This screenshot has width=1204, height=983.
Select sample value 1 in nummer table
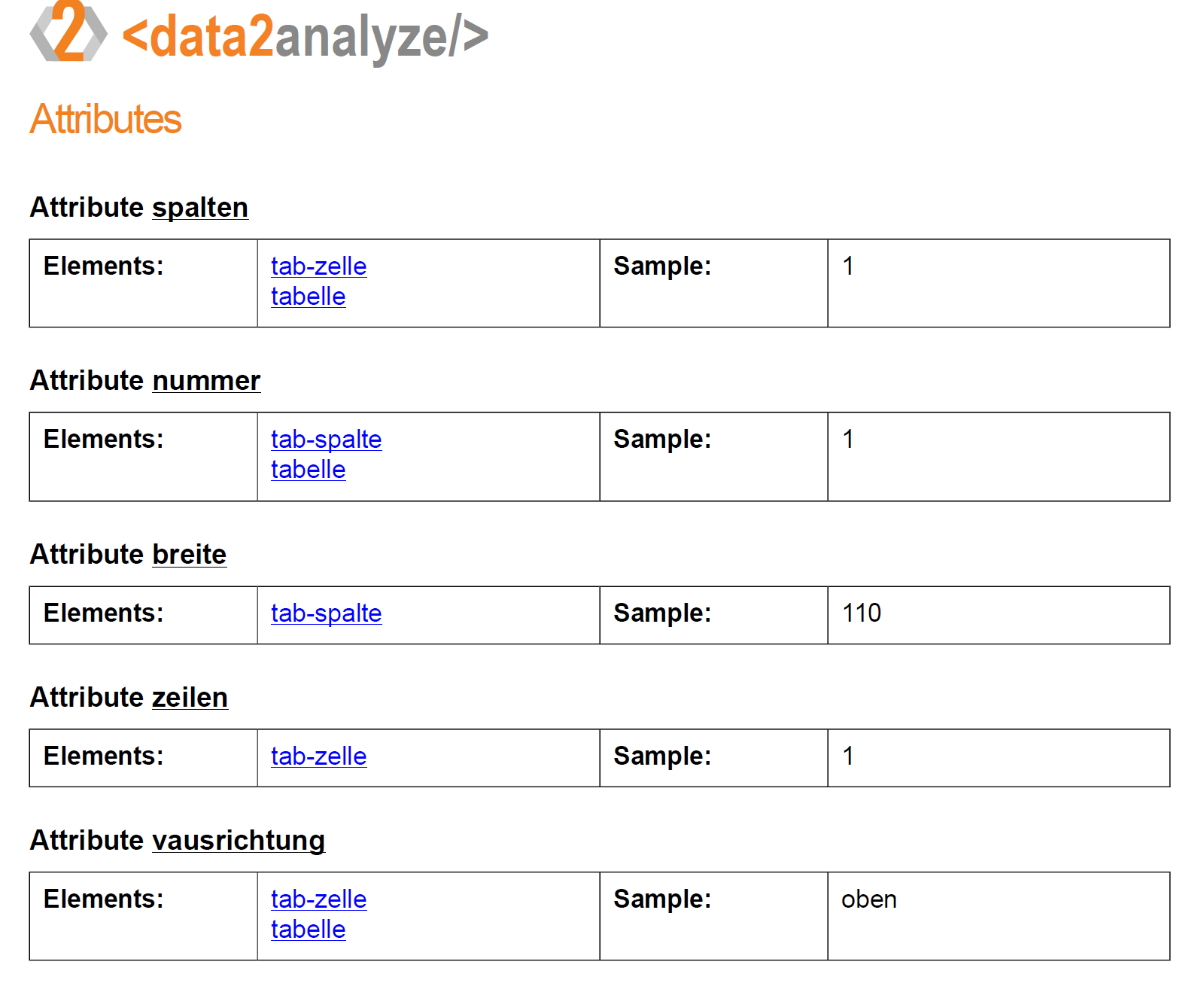pos(848,440)
